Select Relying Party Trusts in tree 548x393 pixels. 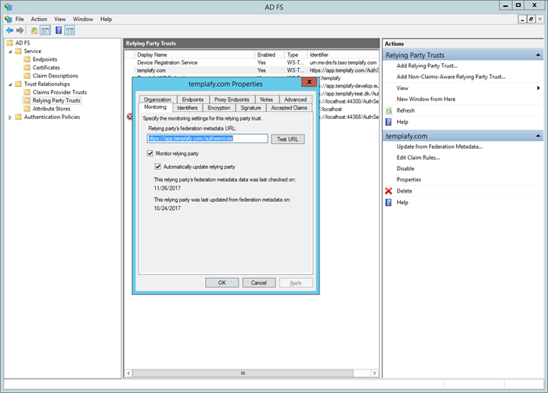[x=56, y=101]
